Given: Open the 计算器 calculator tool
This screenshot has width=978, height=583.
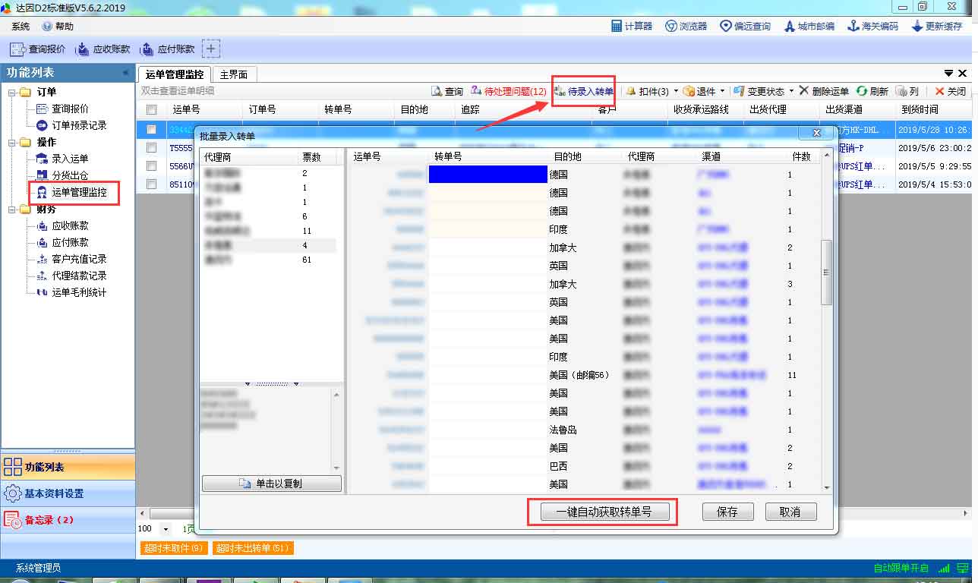Looking at the screenshot, I should pyautogui.click(x=632, y=26).
